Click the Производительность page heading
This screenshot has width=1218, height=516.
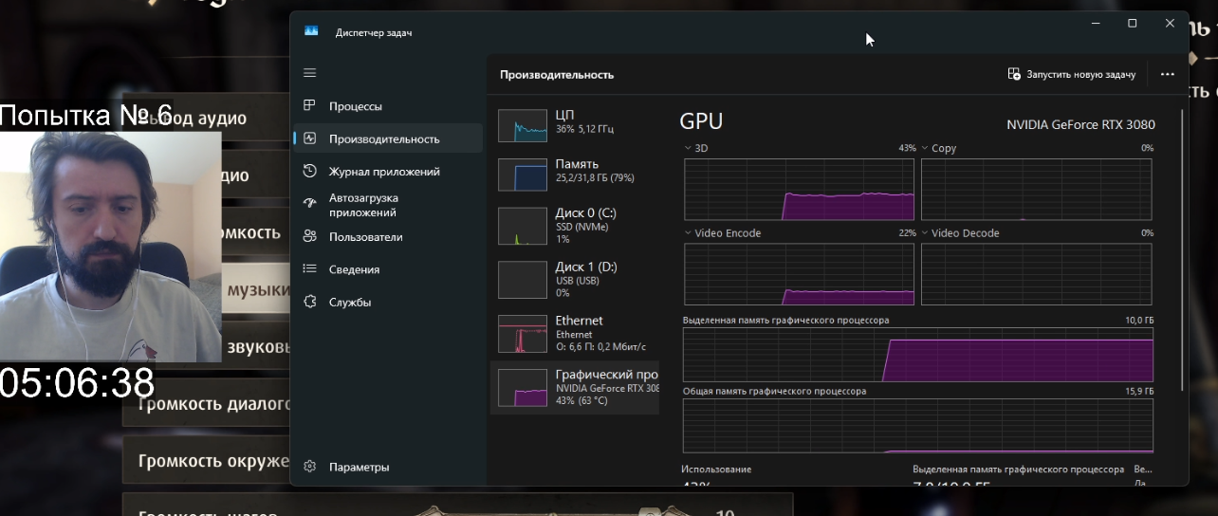click(557, 74)
